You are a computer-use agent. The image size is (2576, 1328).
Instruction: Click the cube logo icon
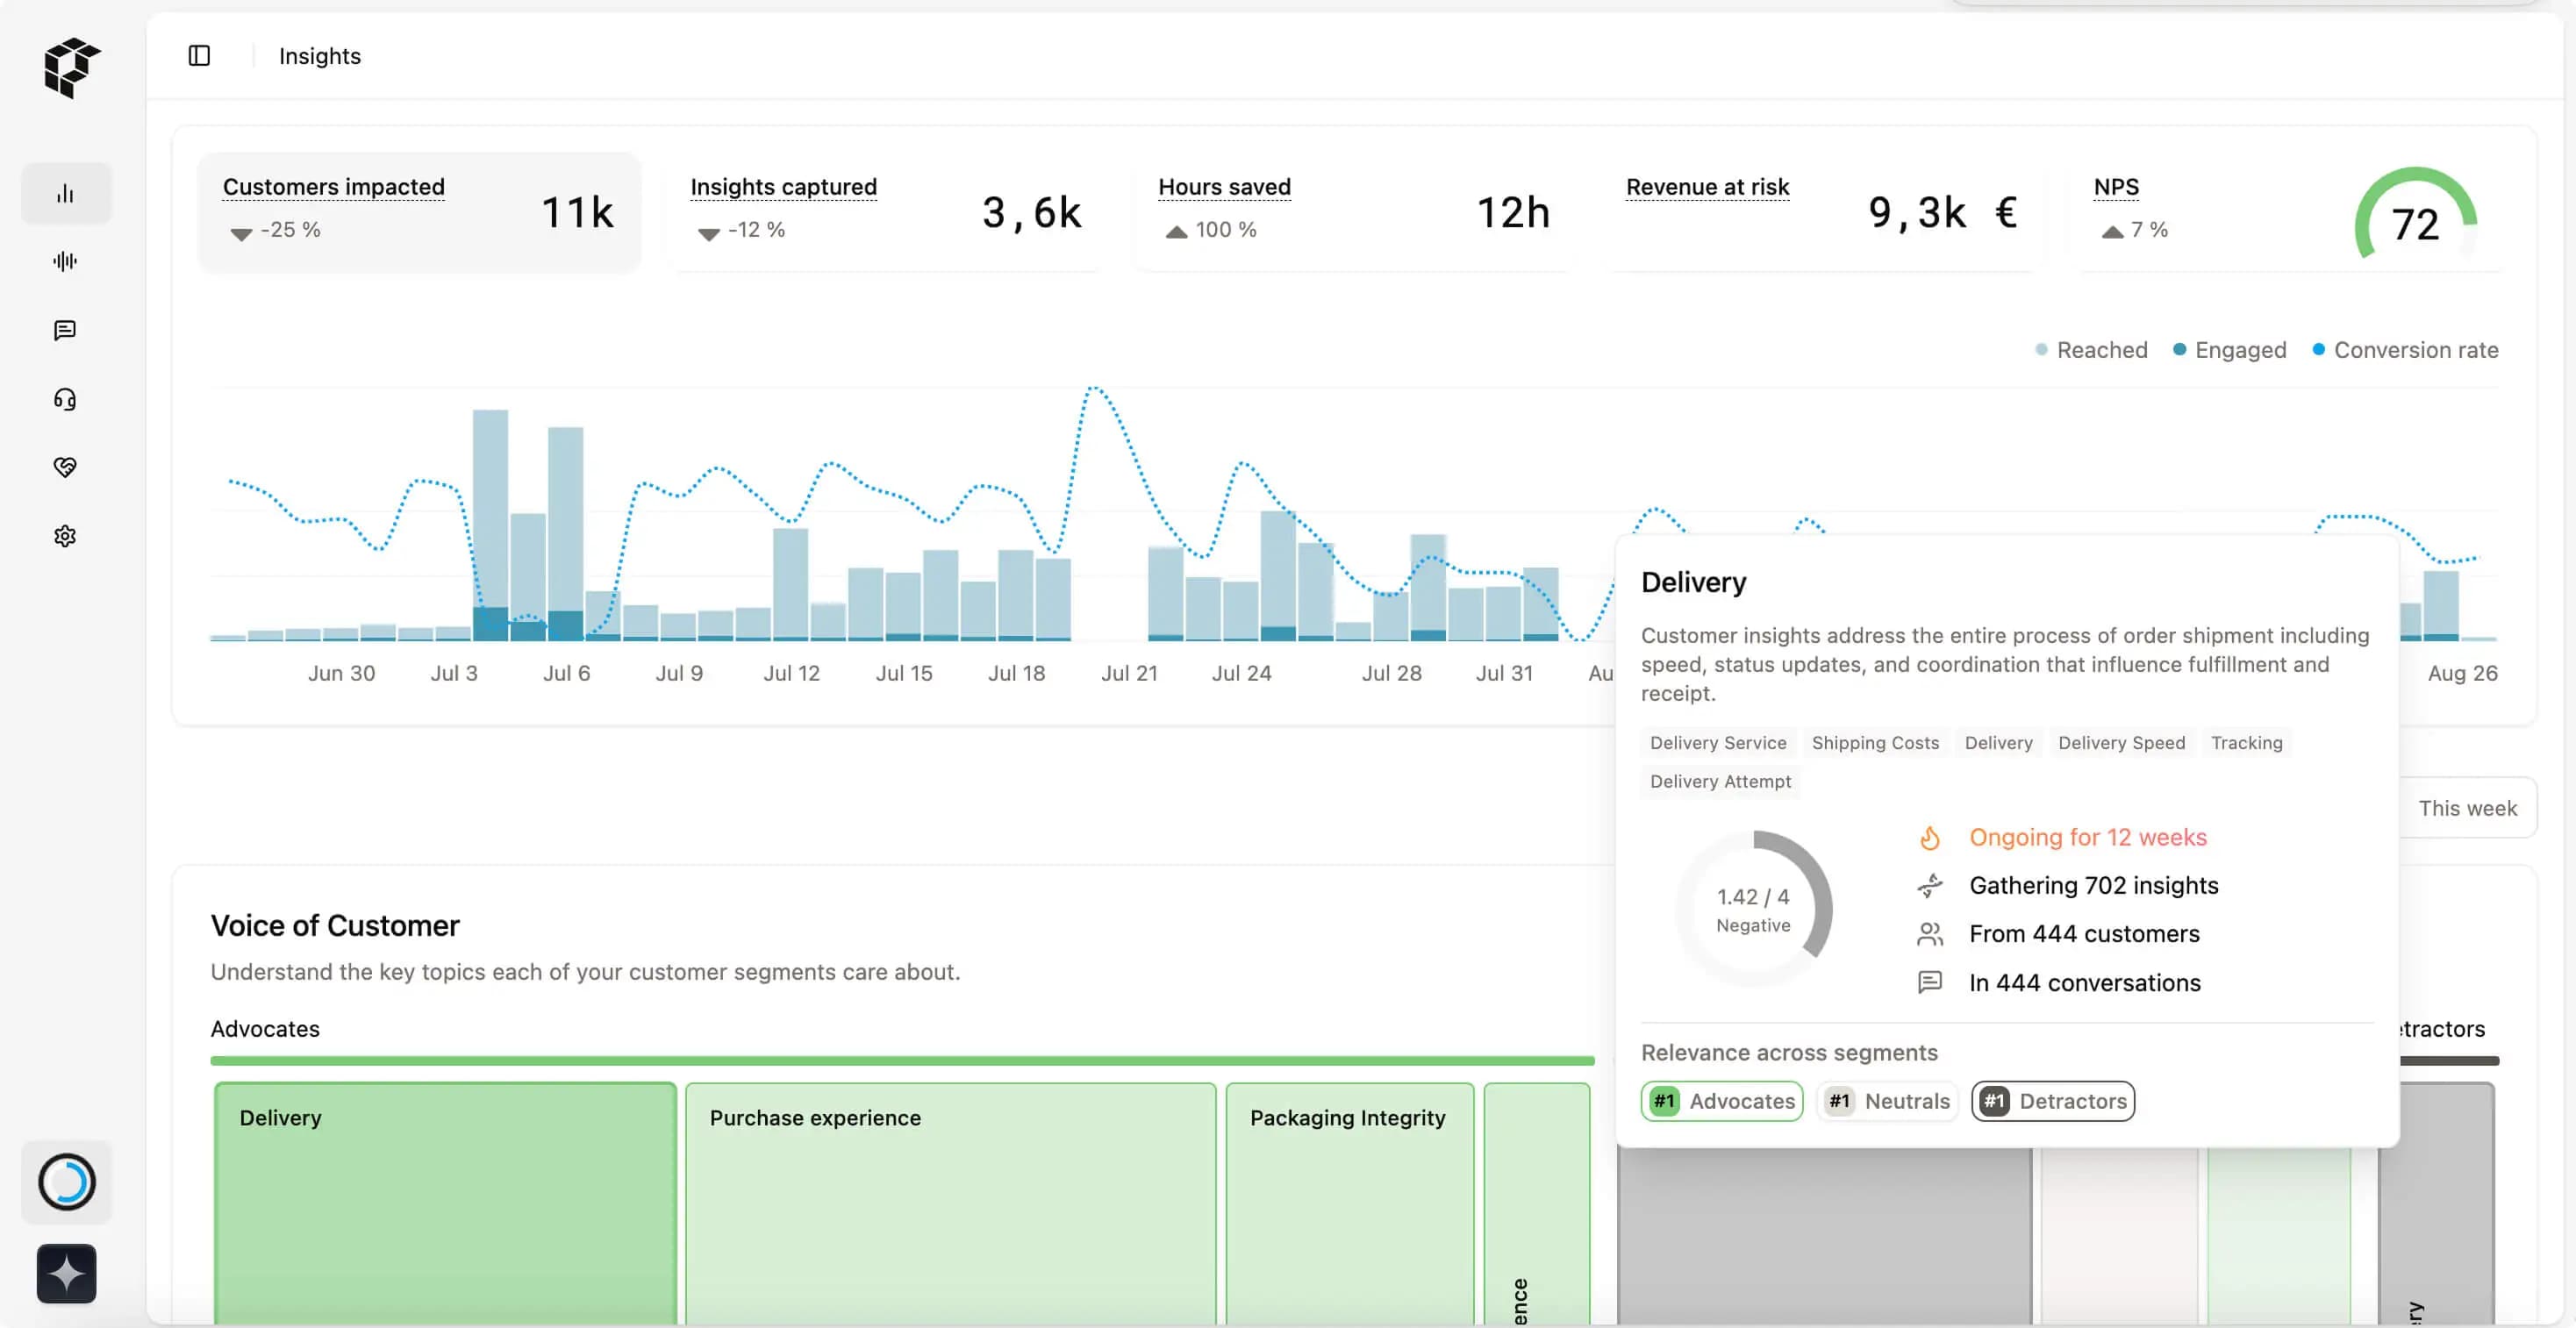pyautogui.click(x=71, y=68)
